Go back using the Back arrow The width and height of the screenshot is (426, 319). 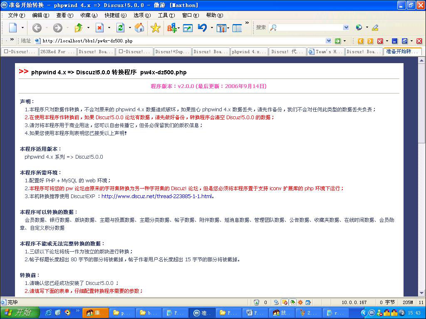tap(37, 28)
